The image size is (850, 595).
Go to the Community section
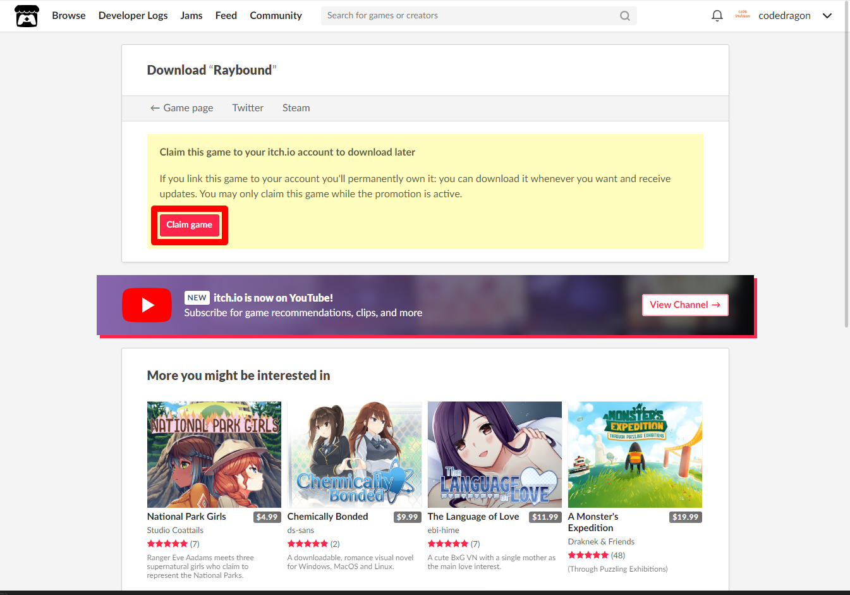[276, 16]
